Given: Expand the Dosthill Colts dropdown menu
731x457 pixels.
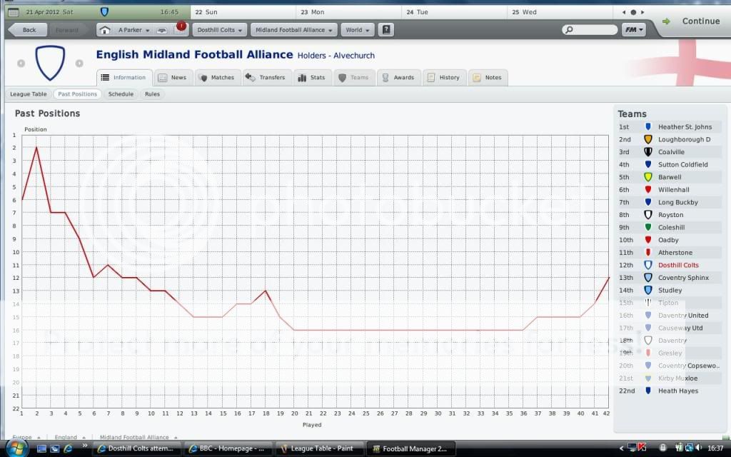Looking at the screenshot, I should coord(219,30).
